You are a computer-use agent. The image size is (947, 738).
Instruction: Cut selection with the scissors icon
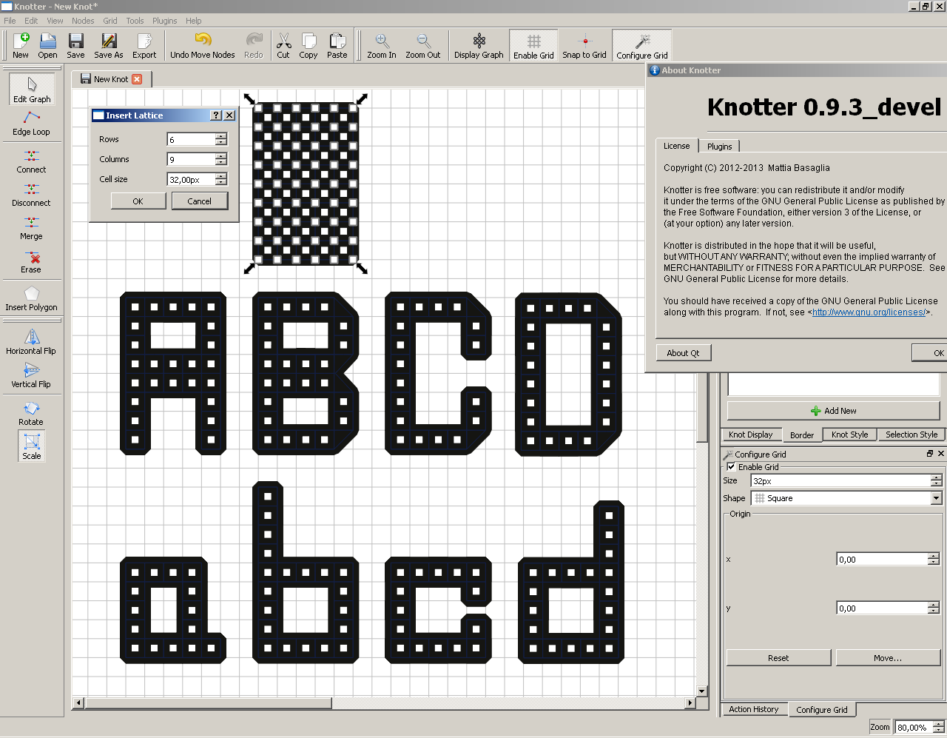point(283,45)
